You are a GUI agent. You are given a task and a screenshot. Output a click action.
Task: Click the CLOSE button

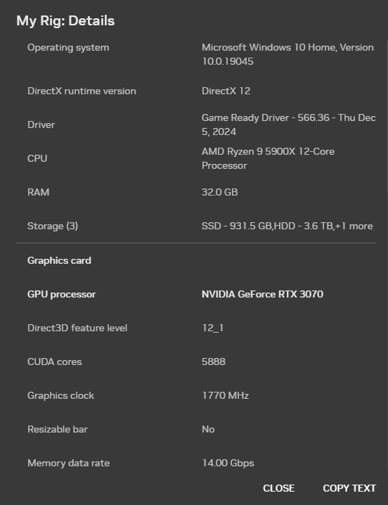point(278,488)
